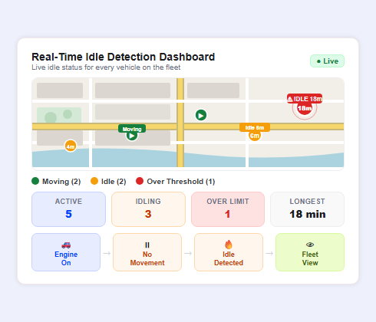The height and width of the screenshot is (322, 376).
Task: Click the orange Idle legend dot
Action: (94, 181)
